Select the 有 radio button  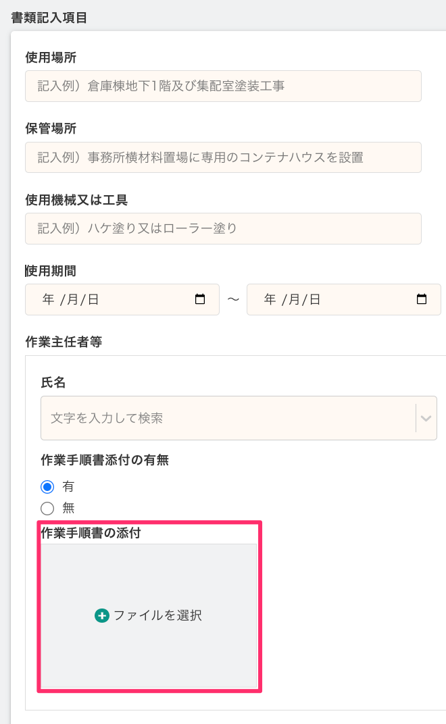click(x=47, y=487)
